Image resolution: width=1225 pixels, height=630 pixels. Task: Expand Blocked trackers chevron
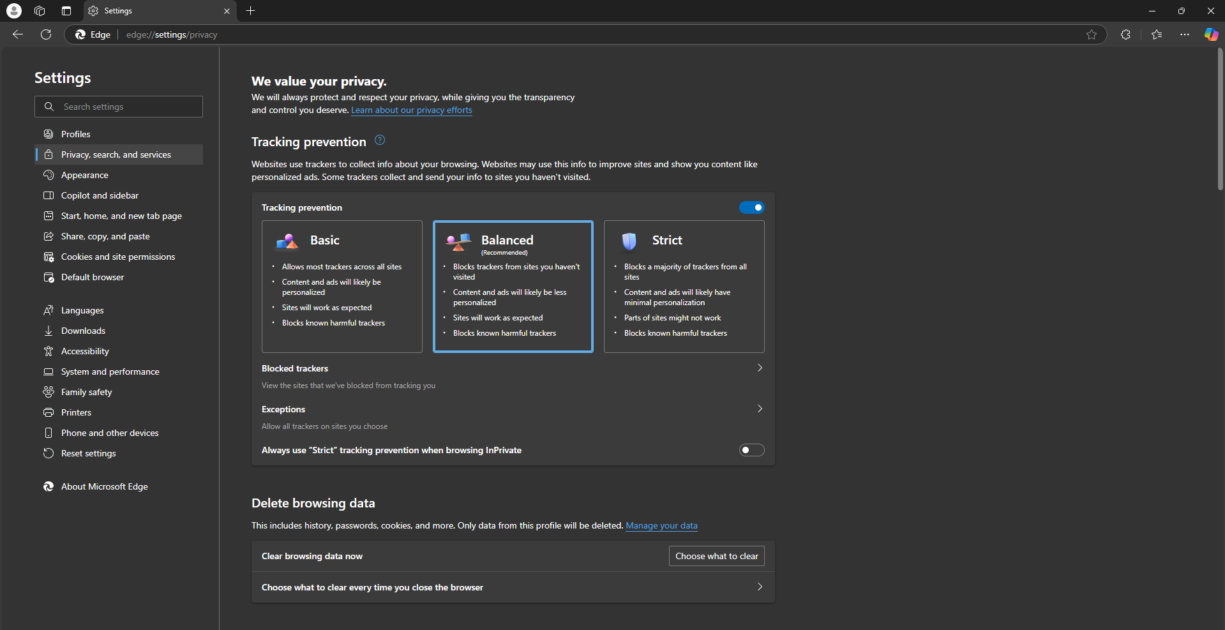click(x=760, y=368)
